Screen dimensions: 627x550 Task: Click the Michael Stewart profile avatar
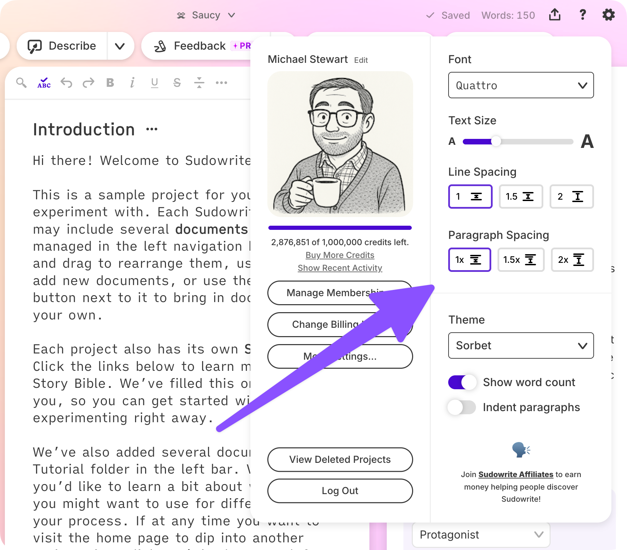click(x=340, y=144)
